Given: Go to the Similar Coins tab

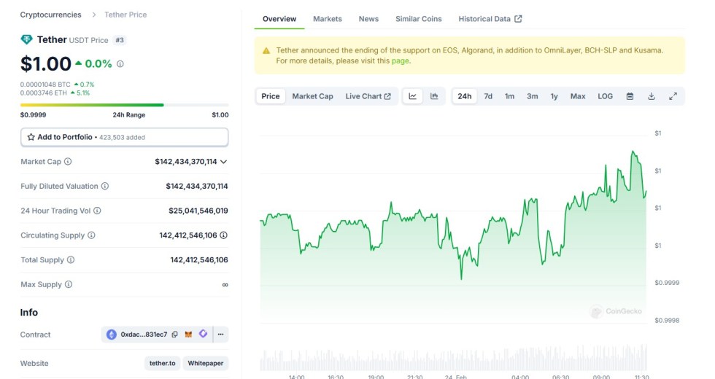Looking at the screenshot, I should [x=418, y=19].
